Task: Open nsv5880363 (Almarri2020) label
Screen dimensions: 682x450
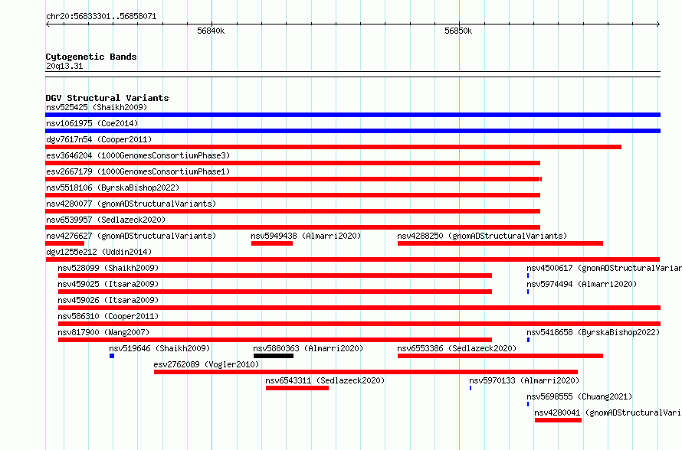Action: coord(308,348)
